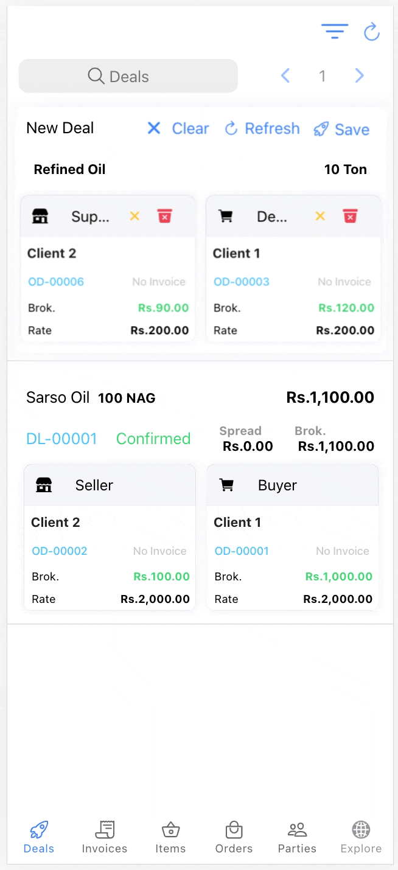Image resolution: width=398 pixels, height=870 pixels.
Task: Open order OD-00006
Action: [x=55, y=282]
